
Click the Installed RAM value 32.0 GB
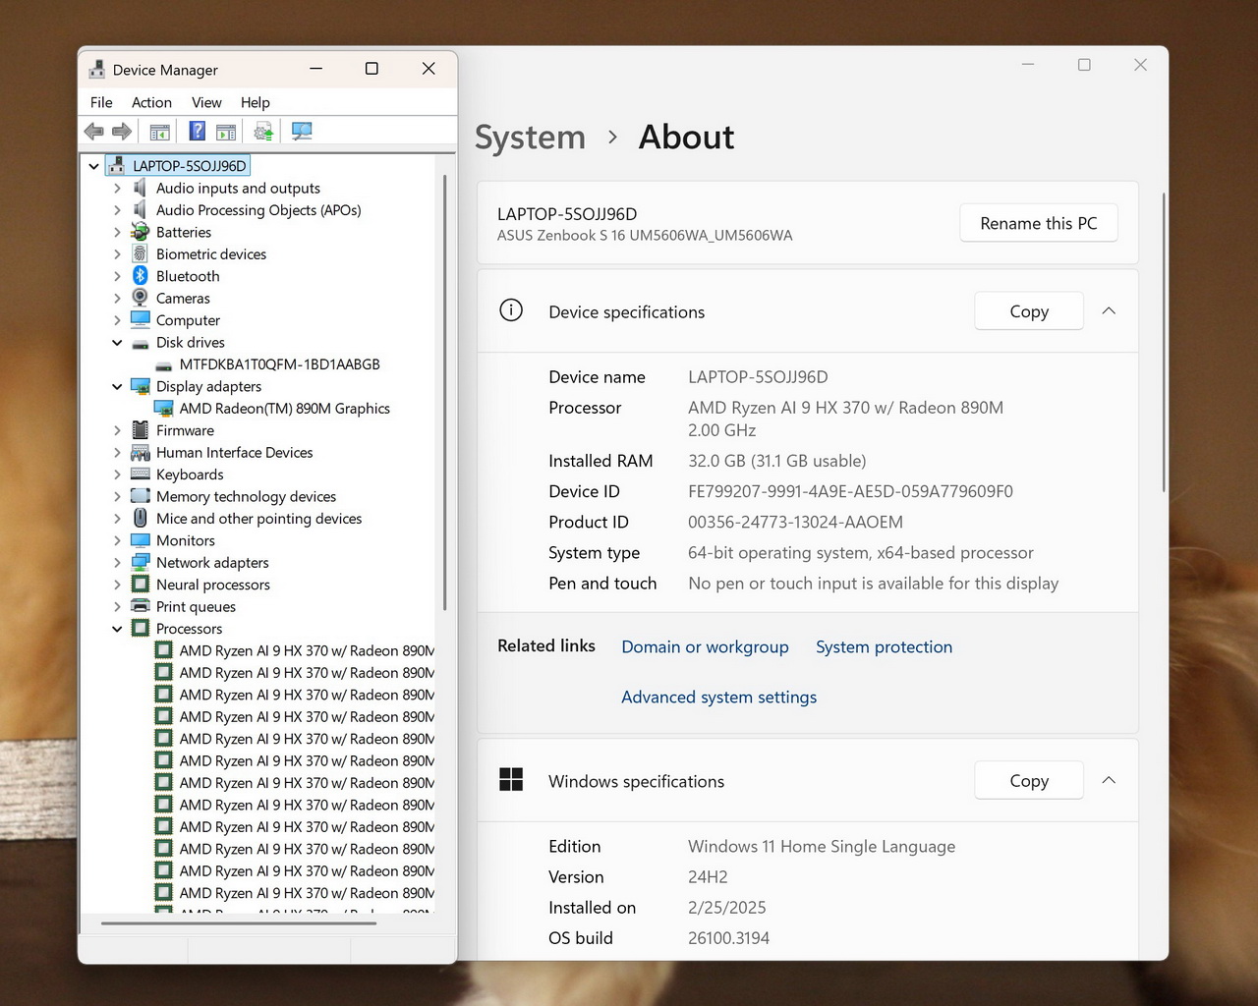pyautogui.click(x=776, y=461)
